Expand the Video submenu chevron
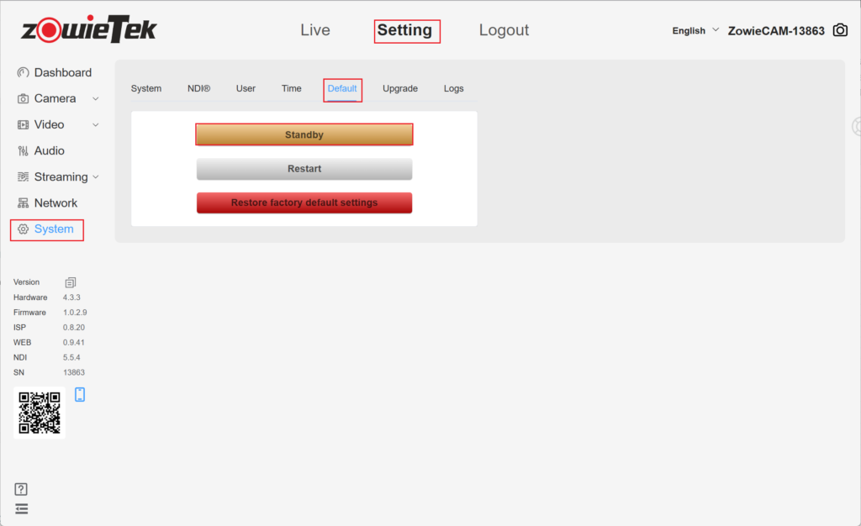The image size is (861, 526). (96, 125)
